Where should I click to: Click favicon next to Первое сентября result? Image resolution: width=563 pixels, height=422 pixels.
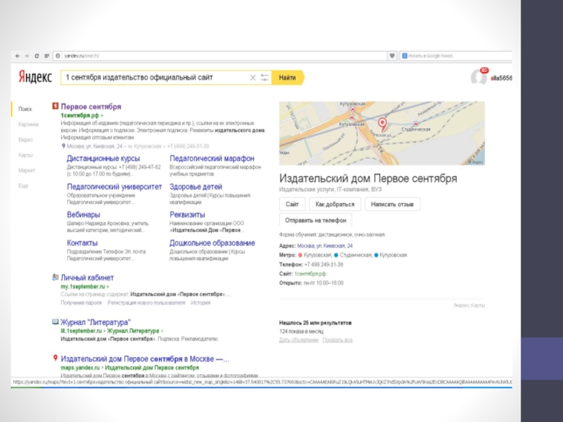(x=56, y=106)
